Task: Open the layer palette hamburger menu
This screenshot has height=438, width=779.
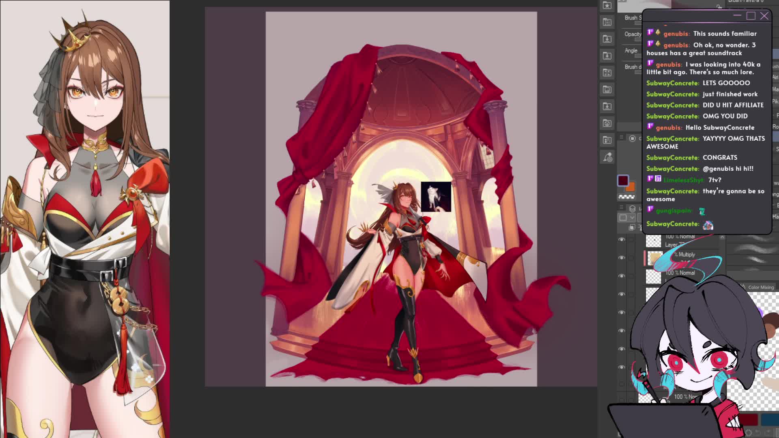Action: [621, 207]
